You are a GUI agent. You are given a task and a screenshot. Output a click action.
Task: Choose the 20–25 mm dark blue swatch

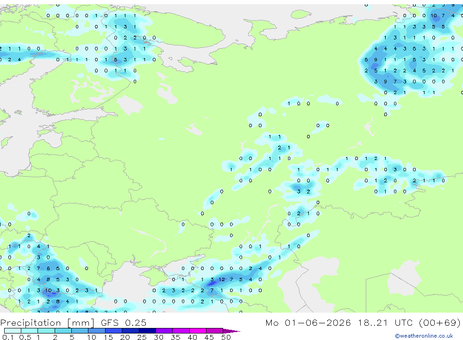click(x=131, y=331)
